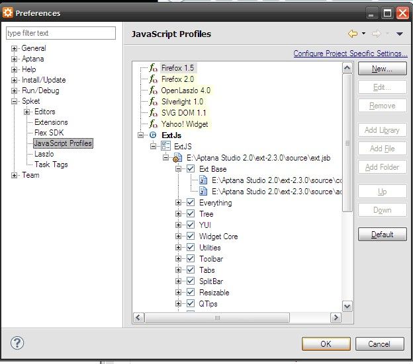Open the back history dropdown arrow
Viewport: 413px width, 364px height.
(364, 34)
